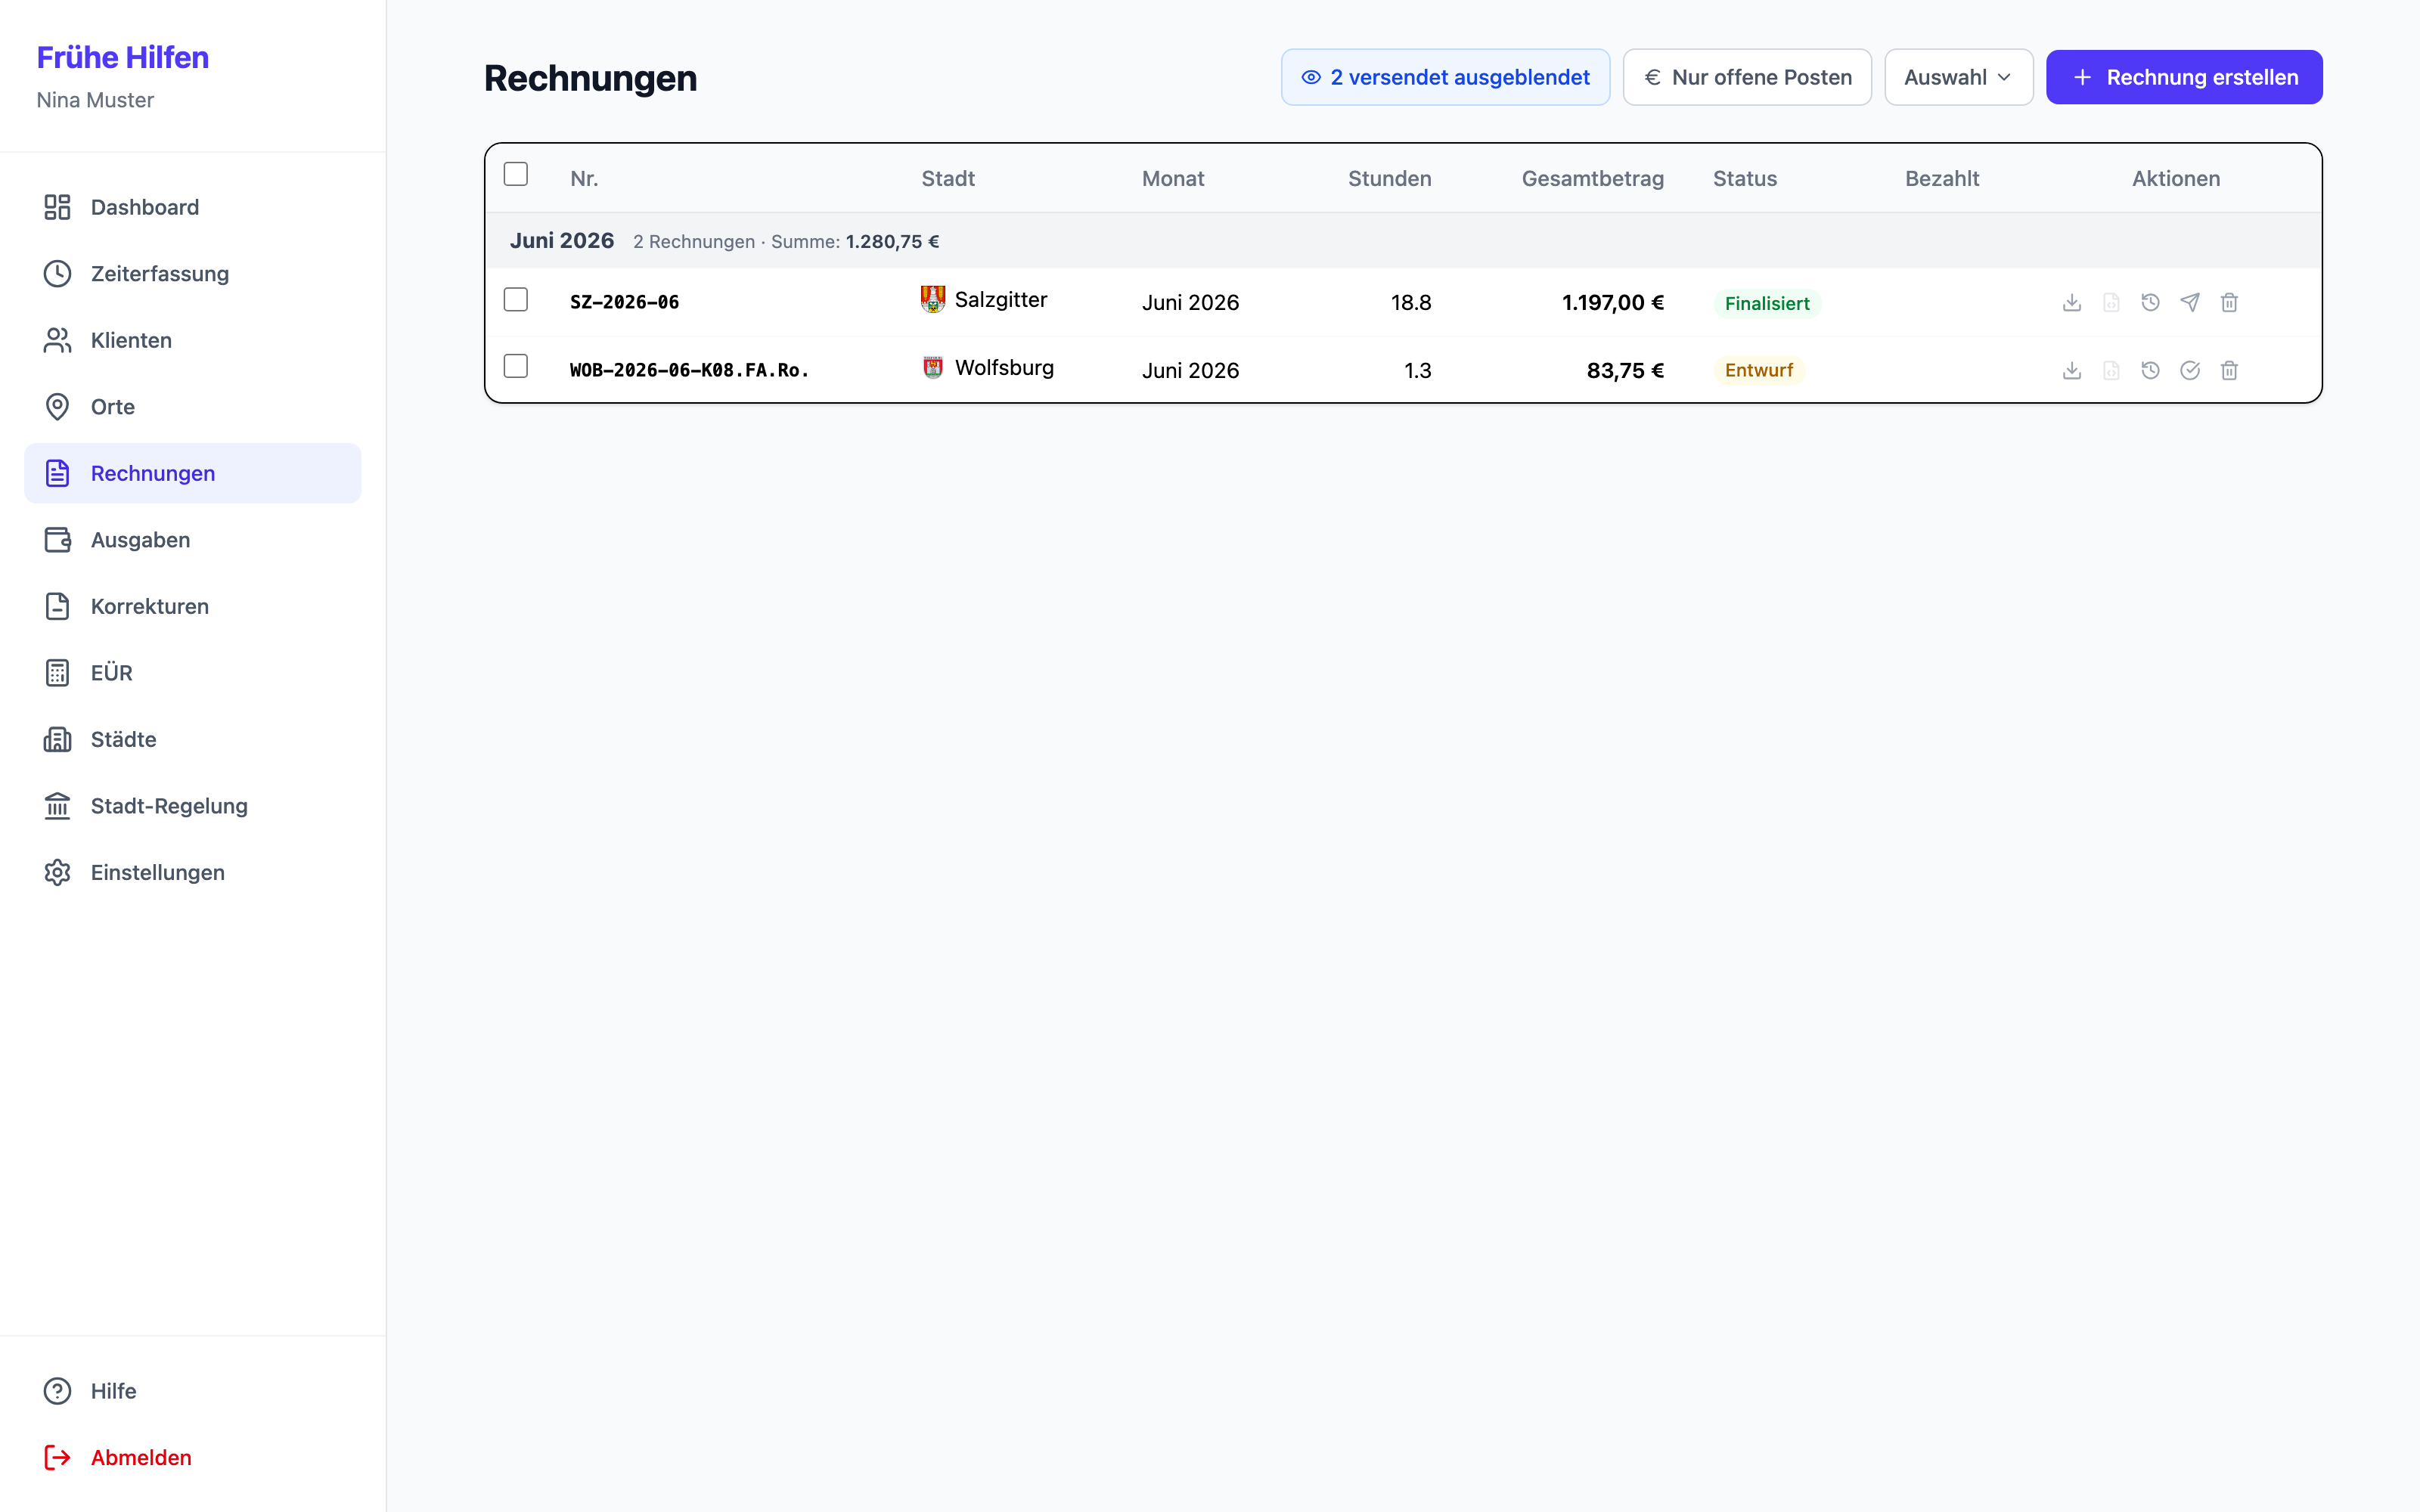Toggle select-all checkbox in table header

[x=516, y=174]
